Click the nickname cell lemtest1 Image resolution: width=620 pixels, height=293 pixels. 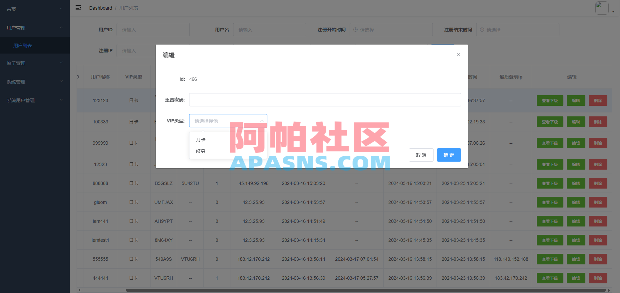(x=100, y=240)
